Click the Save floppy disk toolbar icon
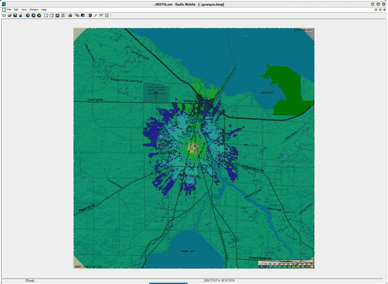 [x=14, y=15]
